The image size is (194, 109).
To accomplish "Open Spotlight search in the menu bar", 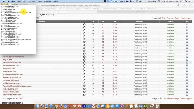I will point(181,1).
